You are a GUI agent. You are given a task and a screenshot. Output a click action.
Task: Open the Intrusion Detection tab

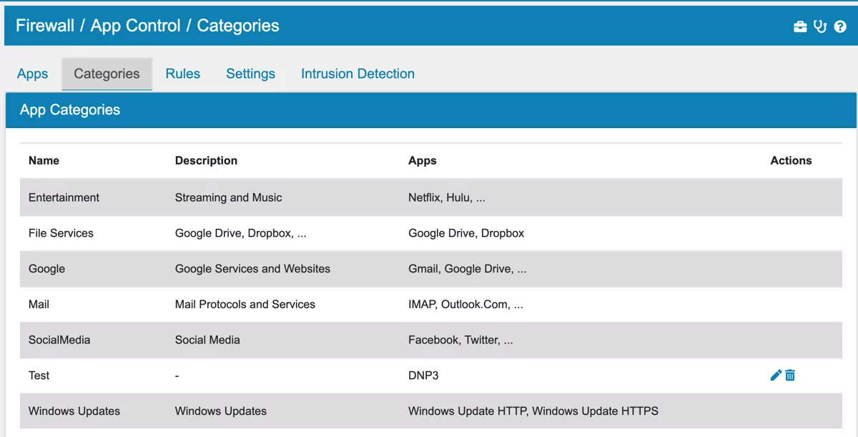point(357,74)
